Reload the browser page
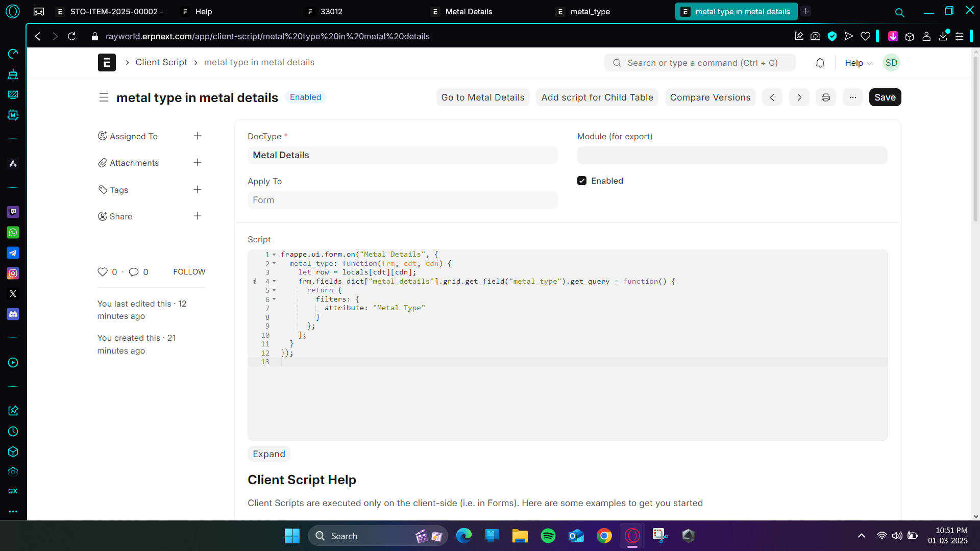Image resolution: width=980 pixels, height=551 pixels. tap(72, 36)
